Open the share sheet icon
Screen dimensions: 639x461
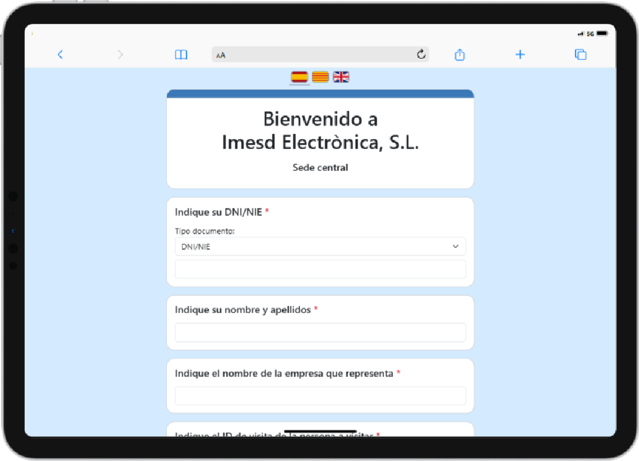[x=460, y=55]
